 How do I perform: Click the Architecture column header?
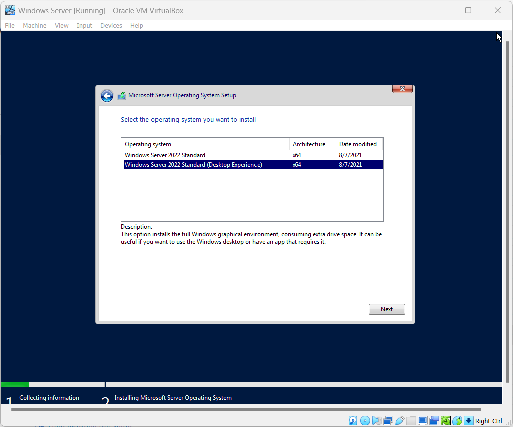(x=313, y=144)
